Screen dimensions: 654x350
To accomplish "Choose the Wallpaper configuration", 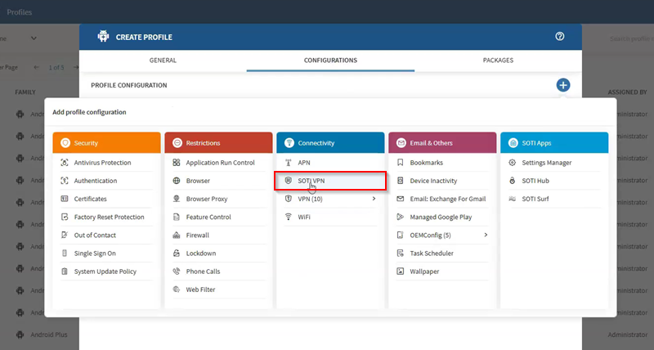I will pyautogui.click(x=426, y=271).
